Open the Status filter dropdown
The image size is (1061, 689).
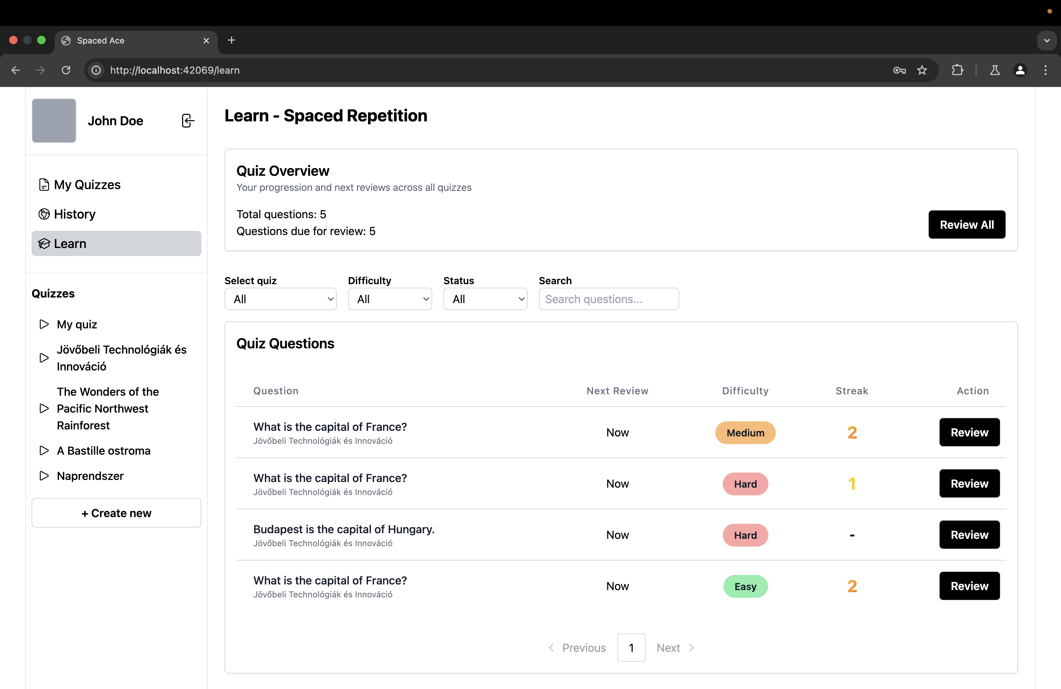[x=485, y=299]
